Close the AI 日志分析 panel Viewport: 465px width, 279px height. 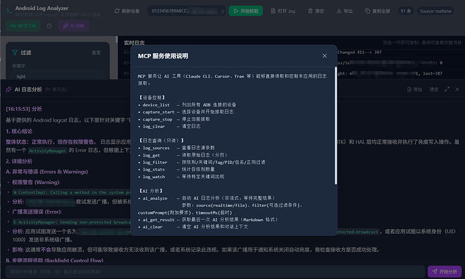pos(458,89)
